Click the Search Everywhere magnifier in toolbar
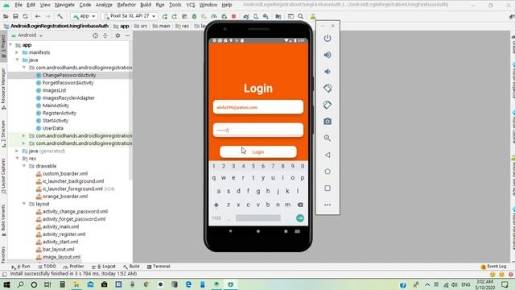The image size is (515, 290). click(300, 16)
